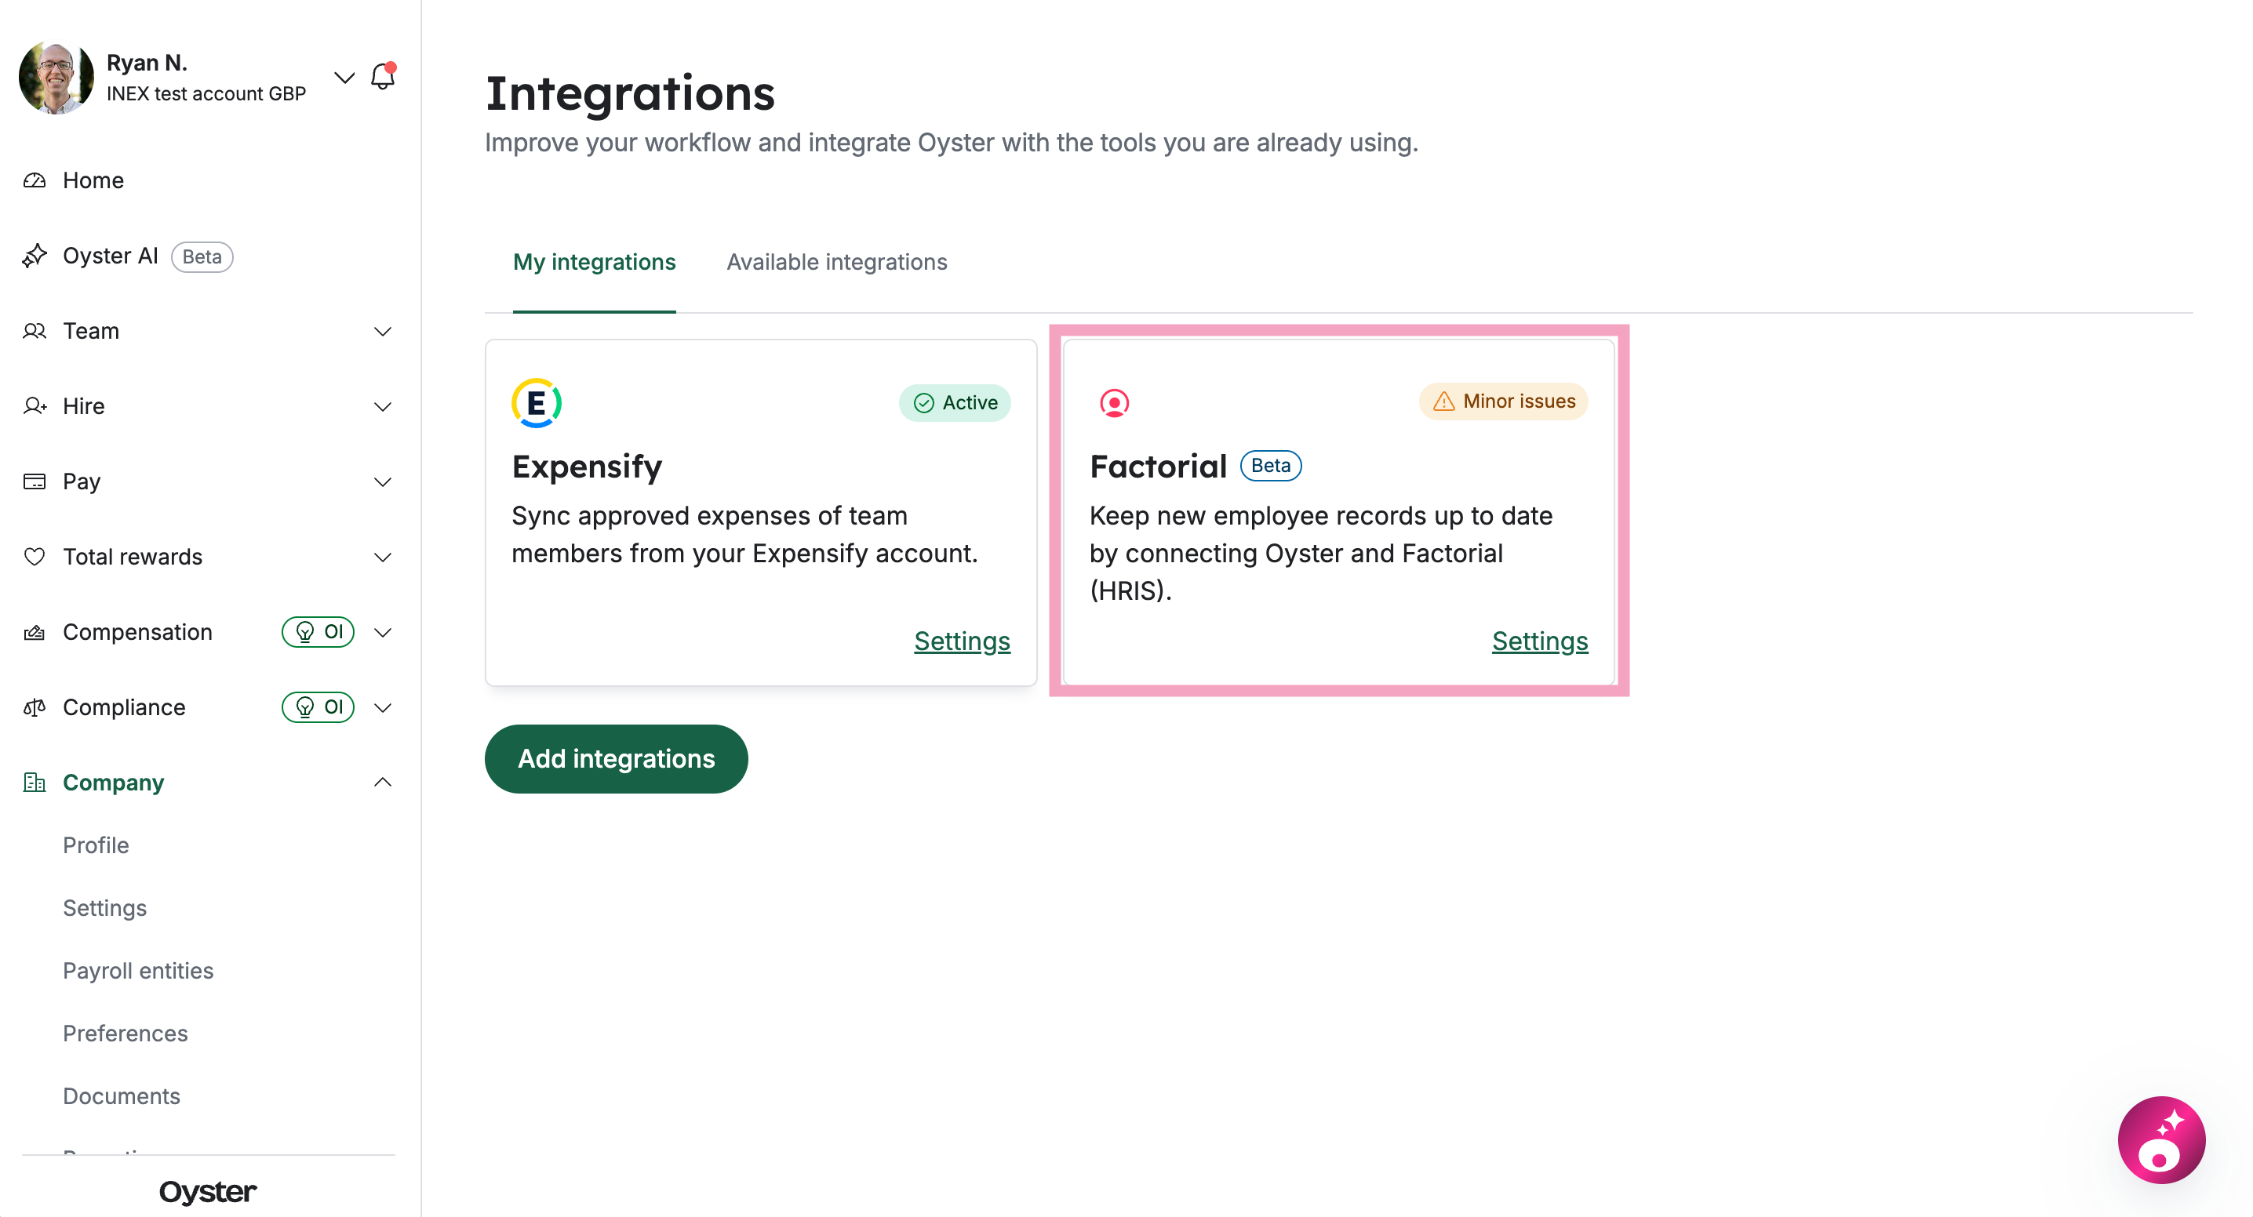Click the Hire add-person icon

coord(34,405)
